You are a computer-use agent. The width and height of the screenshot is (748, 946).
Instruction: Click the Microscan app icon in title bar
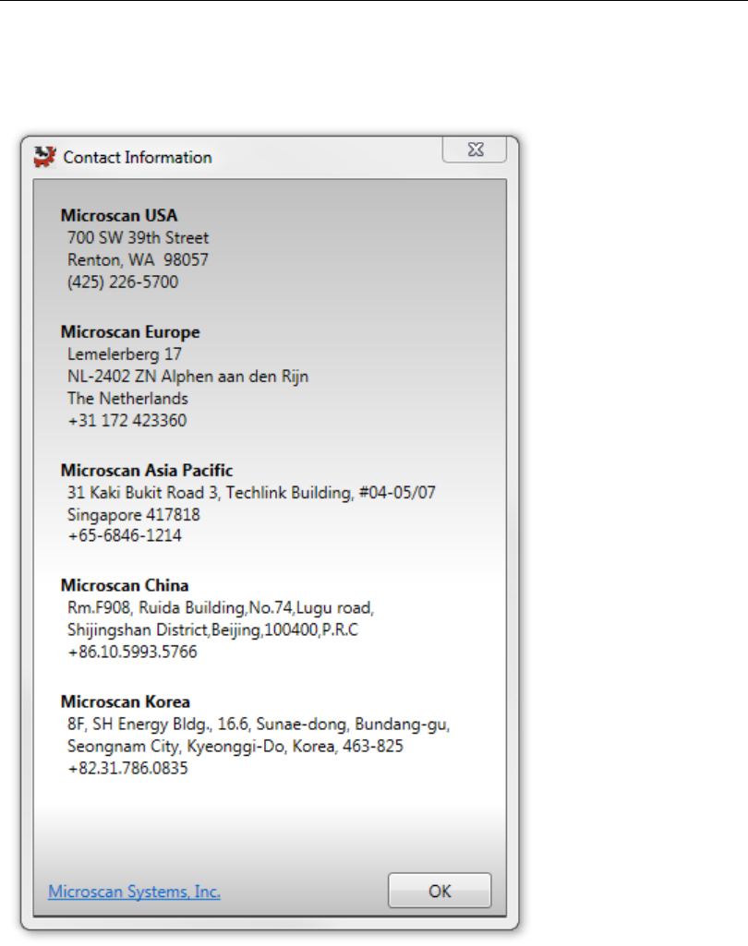coord(44,157)
